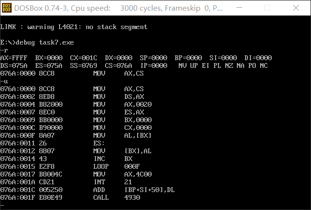This screenshot has height=210, width=311.
Task: Maximize the DOSBox window
Action: click(267, 8)
